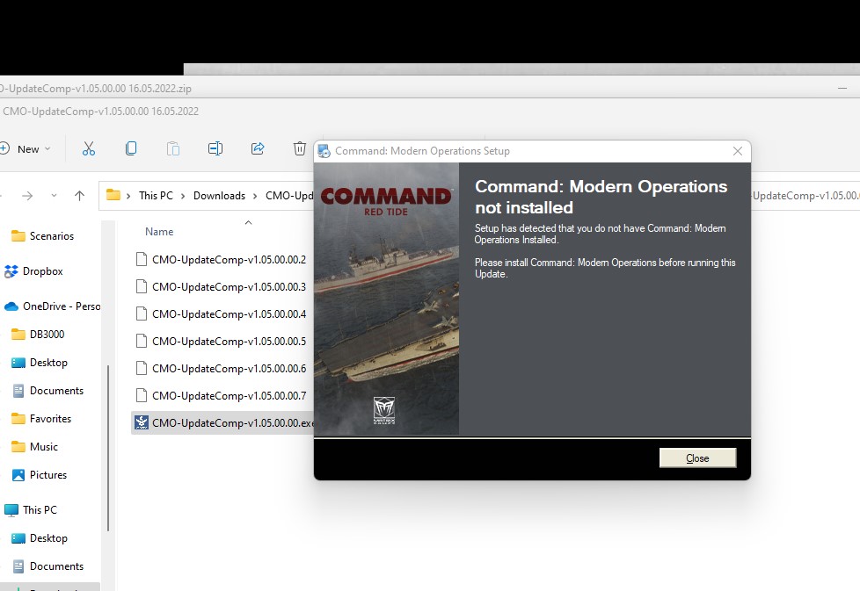Screen dimensions: 860x591
Task: Open recent locations dropdown chevron
Action: coord(54,196)
